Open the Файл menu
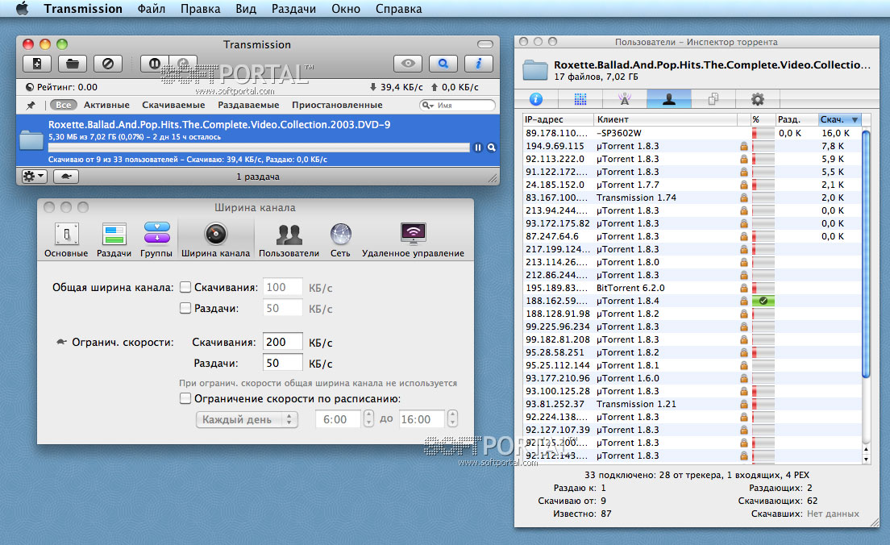Screen dimensions: 890x545 click(152, 9)
